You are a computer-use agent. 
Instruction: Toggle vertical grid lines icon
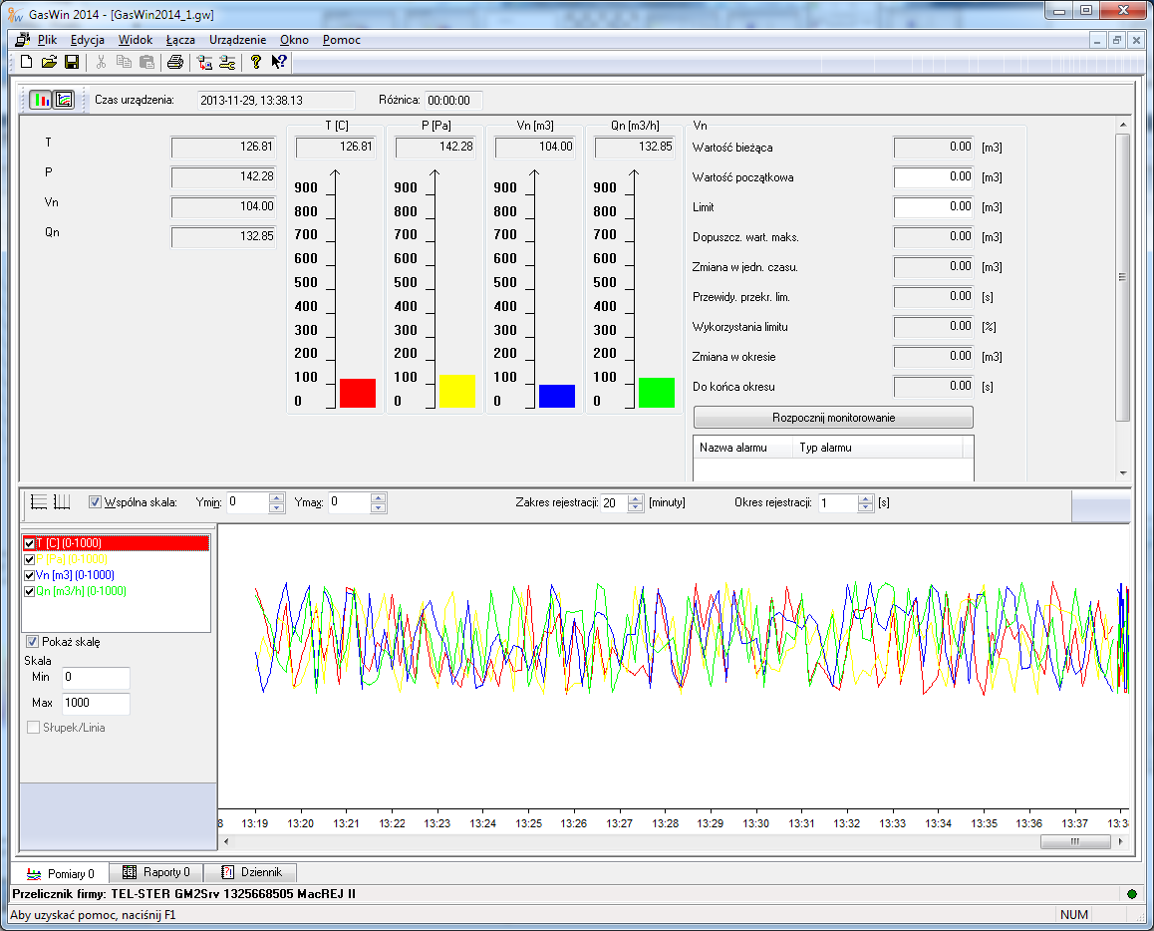coord(62,502)
